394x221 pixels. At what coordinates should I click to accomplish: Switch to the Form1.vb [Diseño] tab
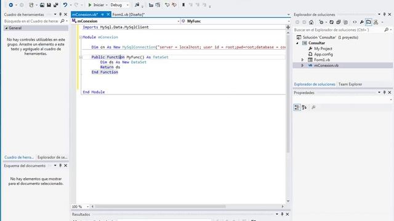129,15
